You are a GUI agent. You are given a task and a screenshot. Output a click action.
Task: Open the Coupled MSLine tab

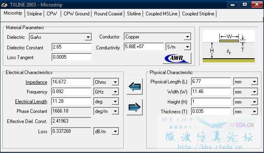[161, 14]
